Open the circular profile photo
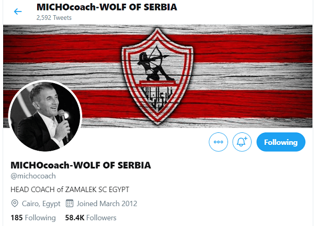Screen dimensions: 318x226 click(x=45, y=116)
